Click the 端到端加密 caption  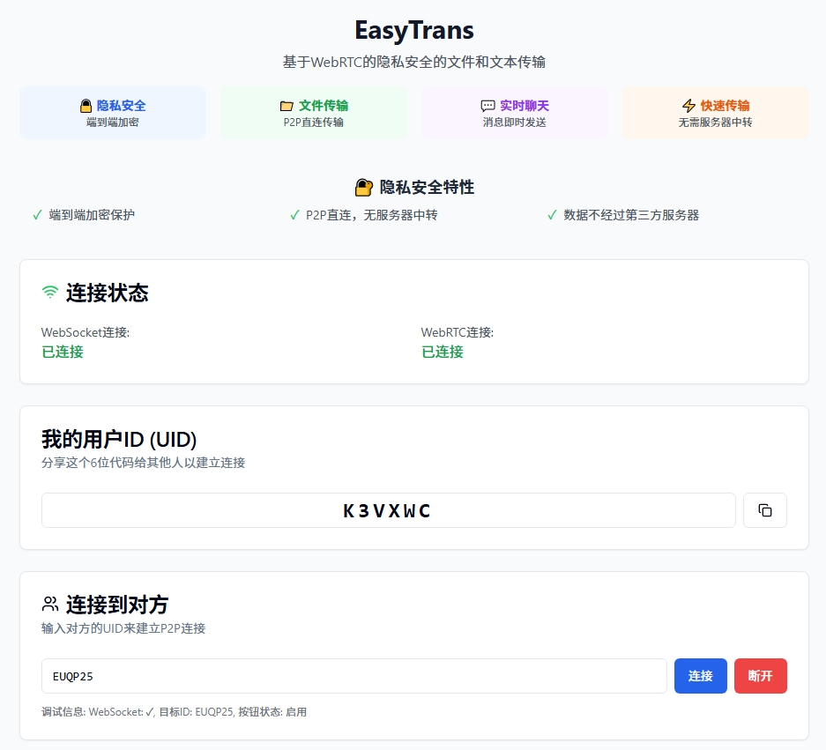coord(113,123)
